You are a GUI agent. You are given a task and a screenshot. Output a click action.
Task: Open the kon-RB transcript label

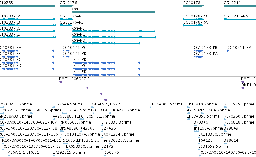(x=78, y=28)
